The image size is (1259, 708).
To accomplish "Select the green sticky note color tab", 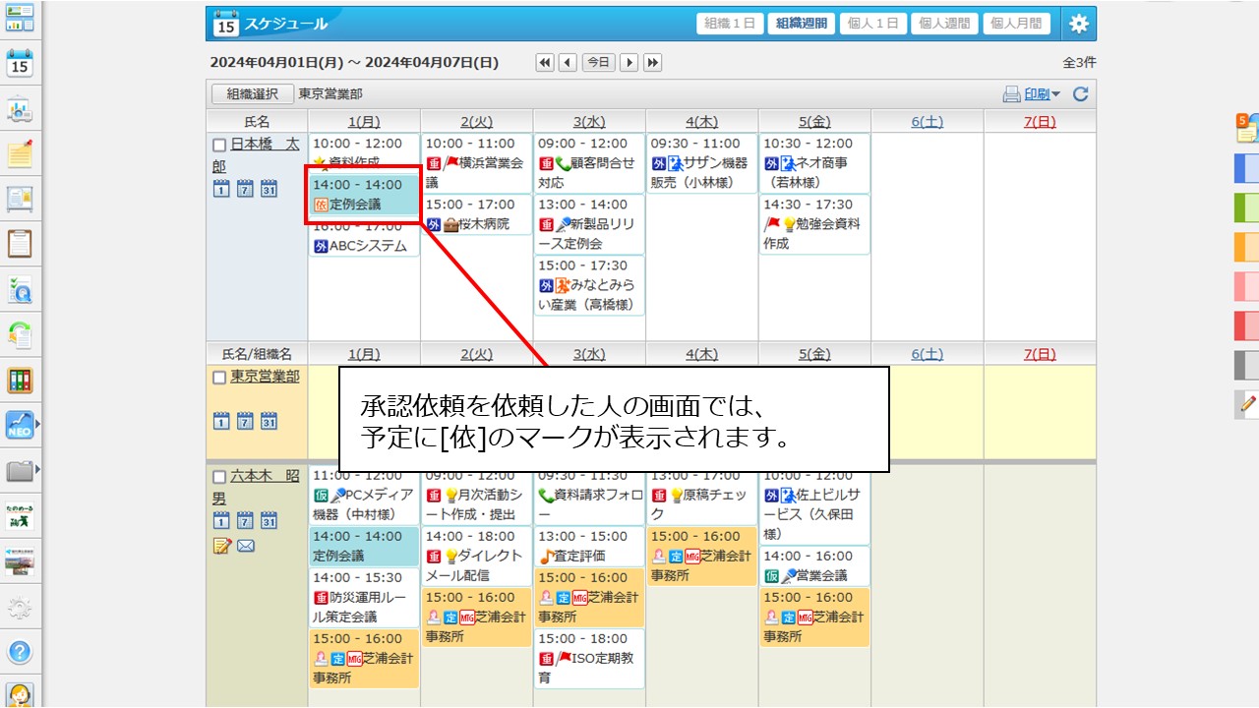I will [x=1246, y=207].
